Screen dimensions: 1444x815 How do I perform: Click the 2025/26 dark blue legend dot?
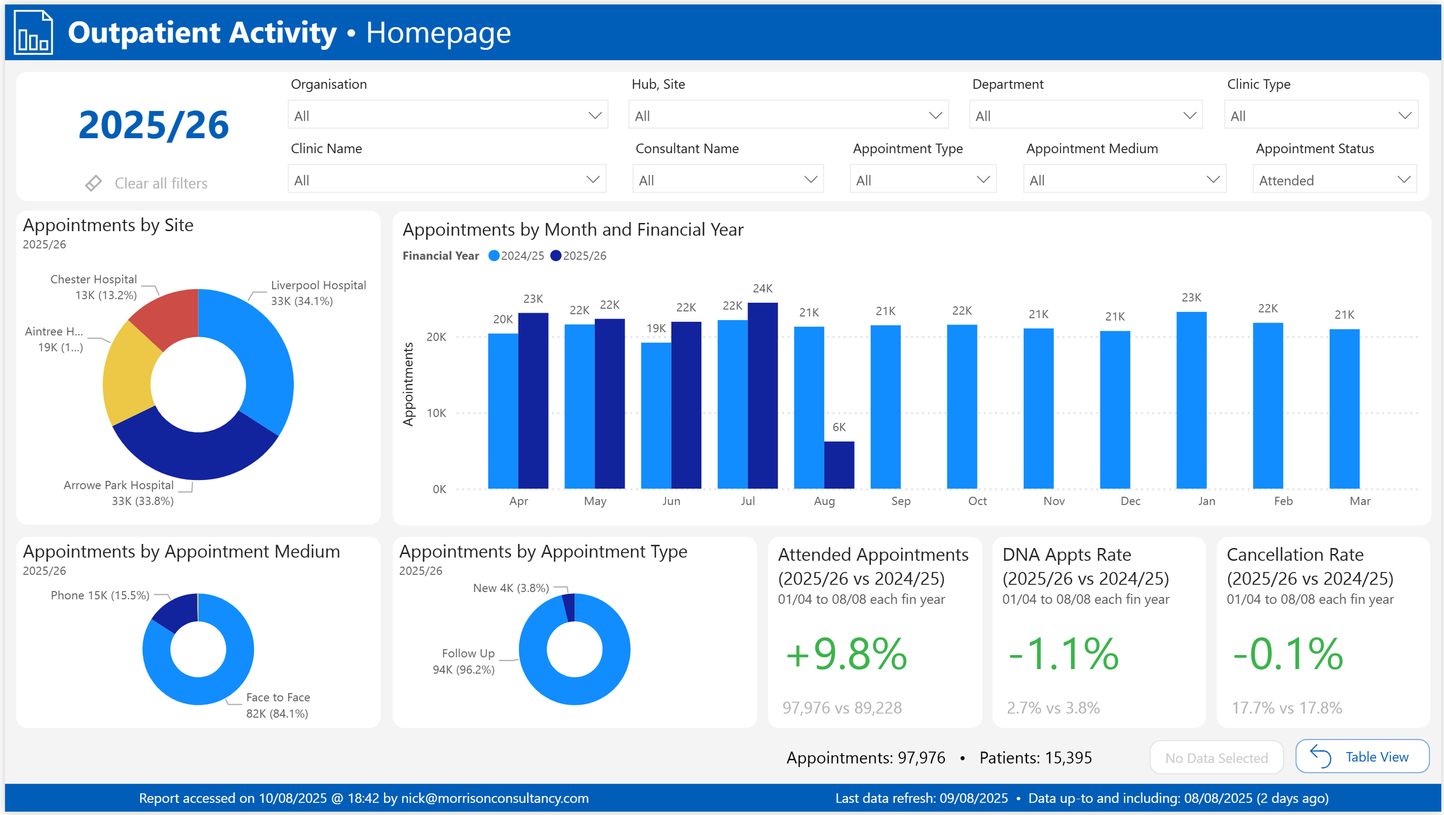coord(556,255)
